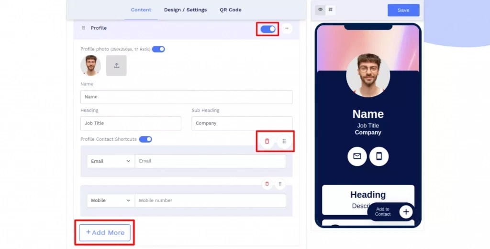Viewport: 490px width, 249px height.
Task: Open the Email type dropdown
Action: (x=111, y=161)
